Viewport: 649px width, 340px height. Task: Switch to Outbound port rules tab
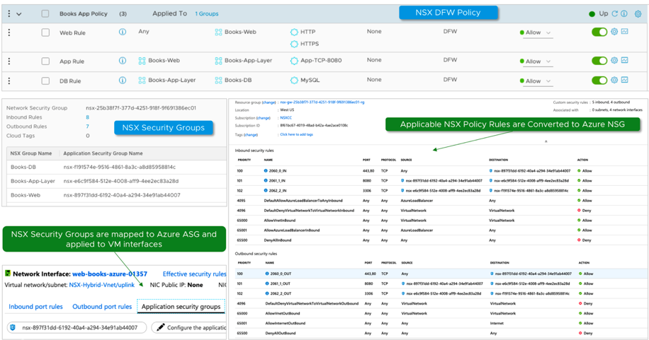(x=102, y=307)
